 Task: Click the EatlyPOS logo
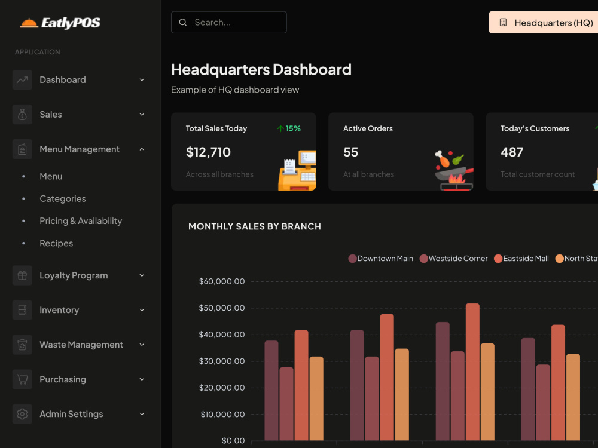[x=60, y=23]
